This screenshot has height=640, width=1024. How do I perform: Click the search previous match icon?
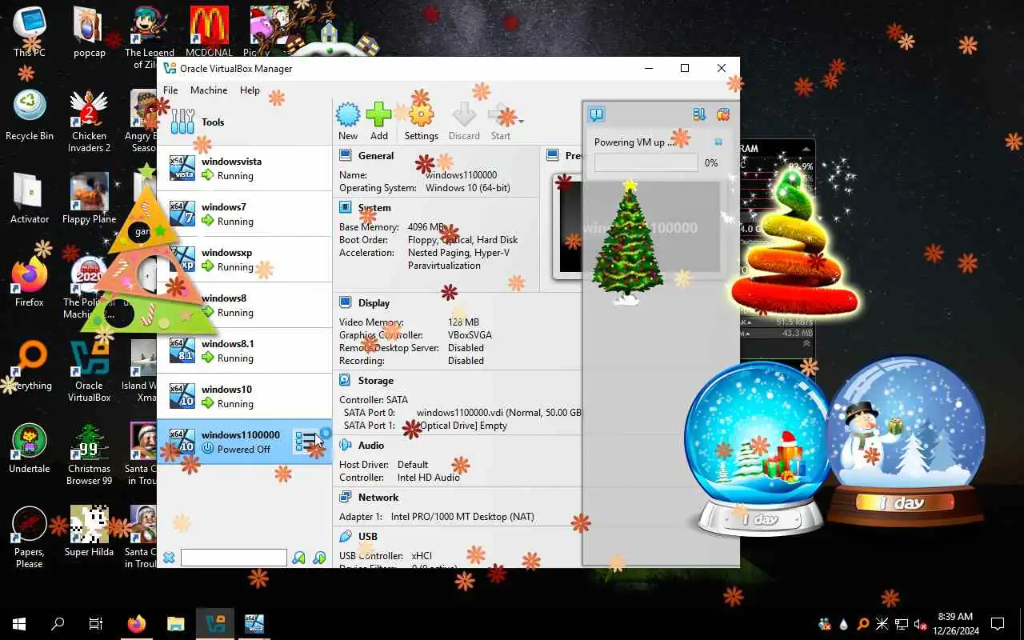click(299, 558)
